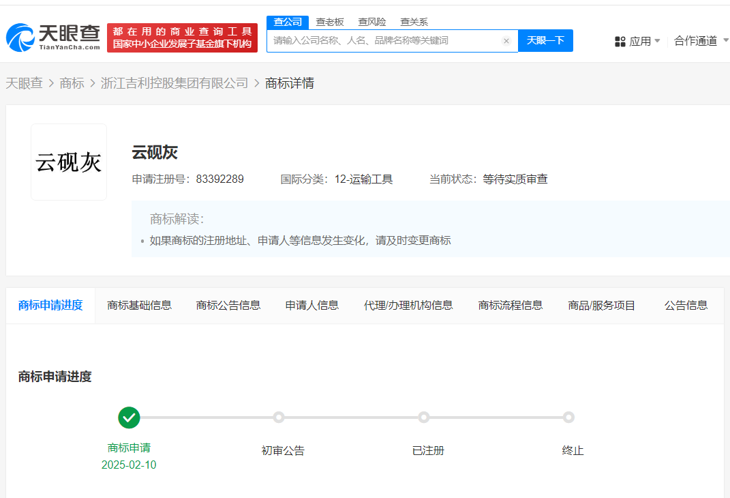
Task: Click the 商标 breadcrumb link
Action: [72, 83]
